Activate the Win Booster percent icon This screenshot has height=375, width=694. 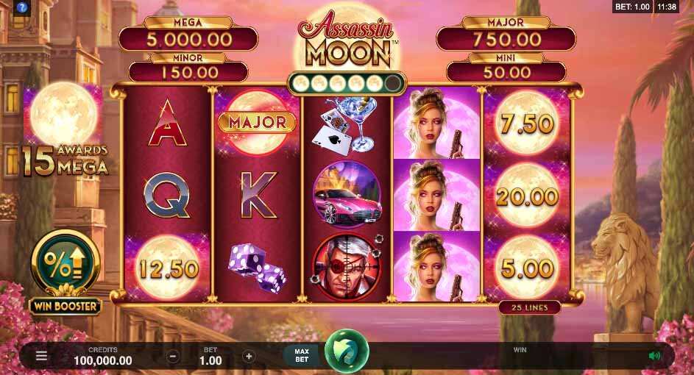65,264
